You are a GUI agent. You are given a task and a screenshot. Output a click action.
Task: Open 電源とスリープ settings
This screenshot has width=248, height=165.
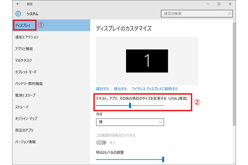(x=51, y=95)
